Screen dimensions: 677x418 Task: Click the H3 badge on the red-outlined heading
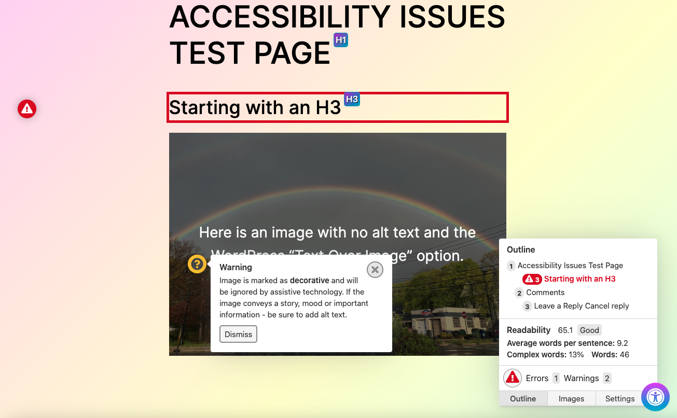[352, 99]
